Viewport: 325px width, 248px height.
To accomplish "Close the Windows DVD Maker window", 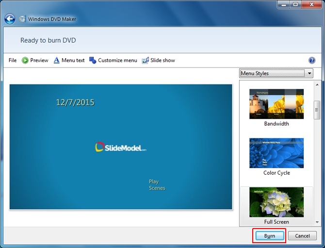I will pos(311,4).
